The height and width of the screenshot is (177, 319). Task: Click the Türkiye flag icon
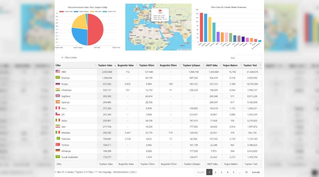click(58, 144)
